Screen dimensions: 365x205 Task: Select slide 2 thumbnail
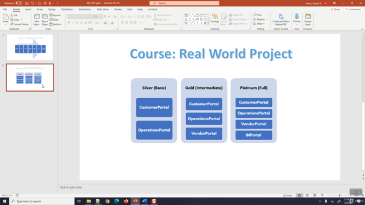tap(30, 77)
